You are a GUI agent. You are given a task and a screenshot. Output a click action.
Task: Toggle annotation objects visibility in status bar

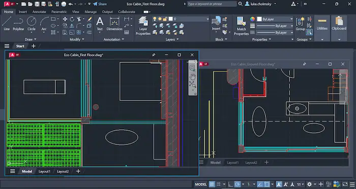point(279,184)
